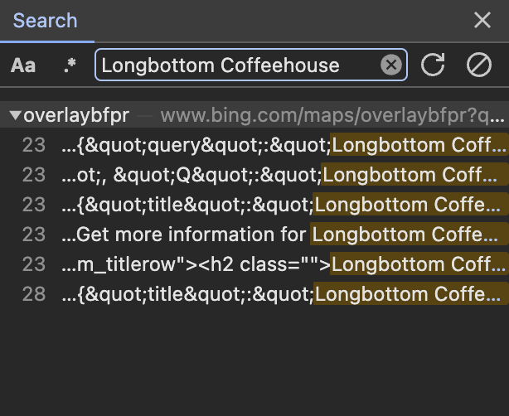The image size is (509, 416).
Task: Clear the search query text
Action: pos(390,65)
